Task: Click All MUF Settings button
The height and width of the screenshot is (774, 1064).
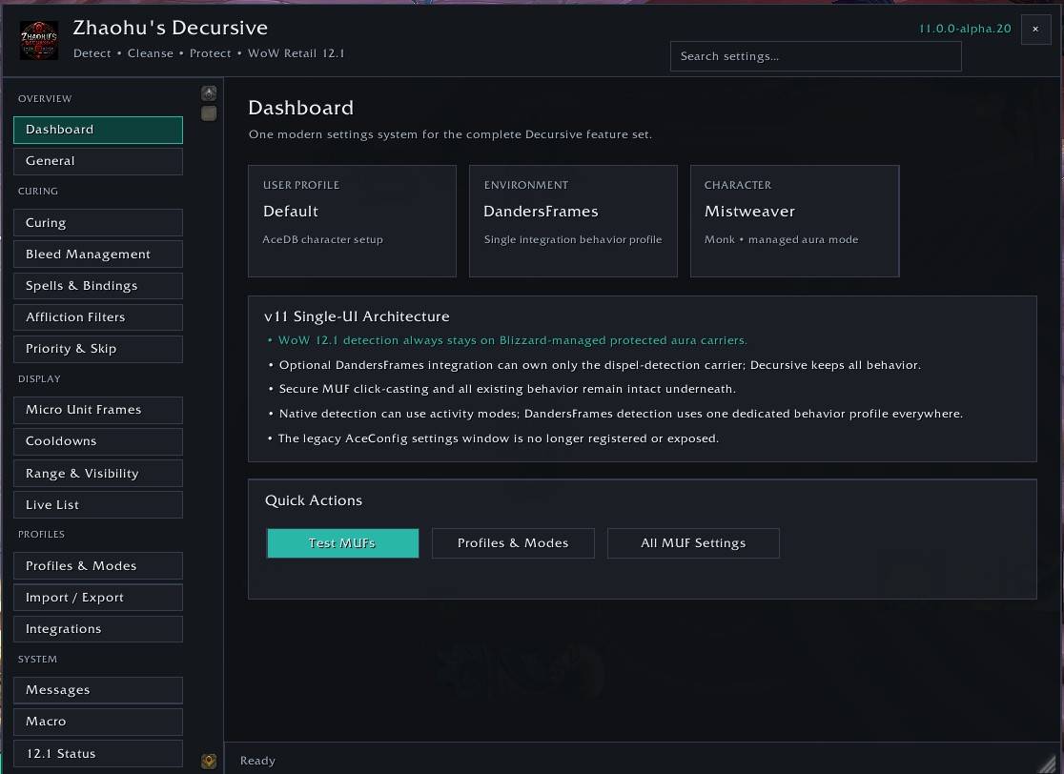Action: click(693, 543)
